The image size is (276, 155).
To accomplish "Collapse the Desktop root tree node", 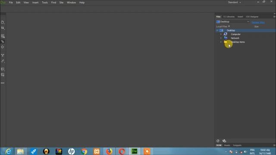I will point(217,31).
